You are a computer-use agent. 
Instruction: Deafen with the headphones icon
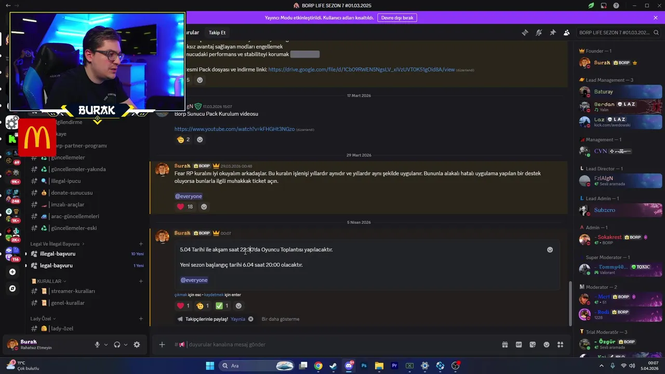pos(117,344)
